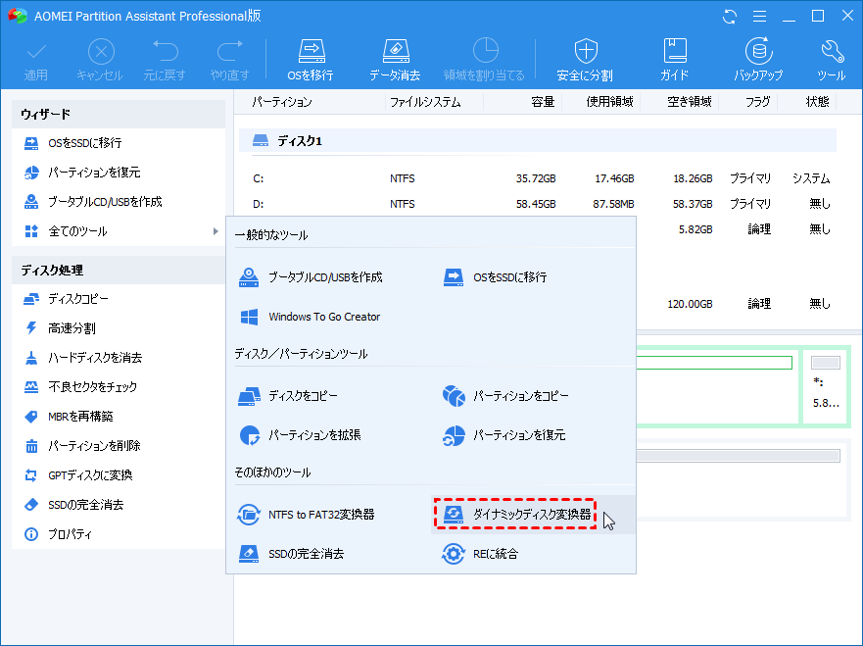Click the 不良セクタをチェック sidebar icon
Image resolution: width=863 pixels, height=646 pixels.
[x=31, y=387]
